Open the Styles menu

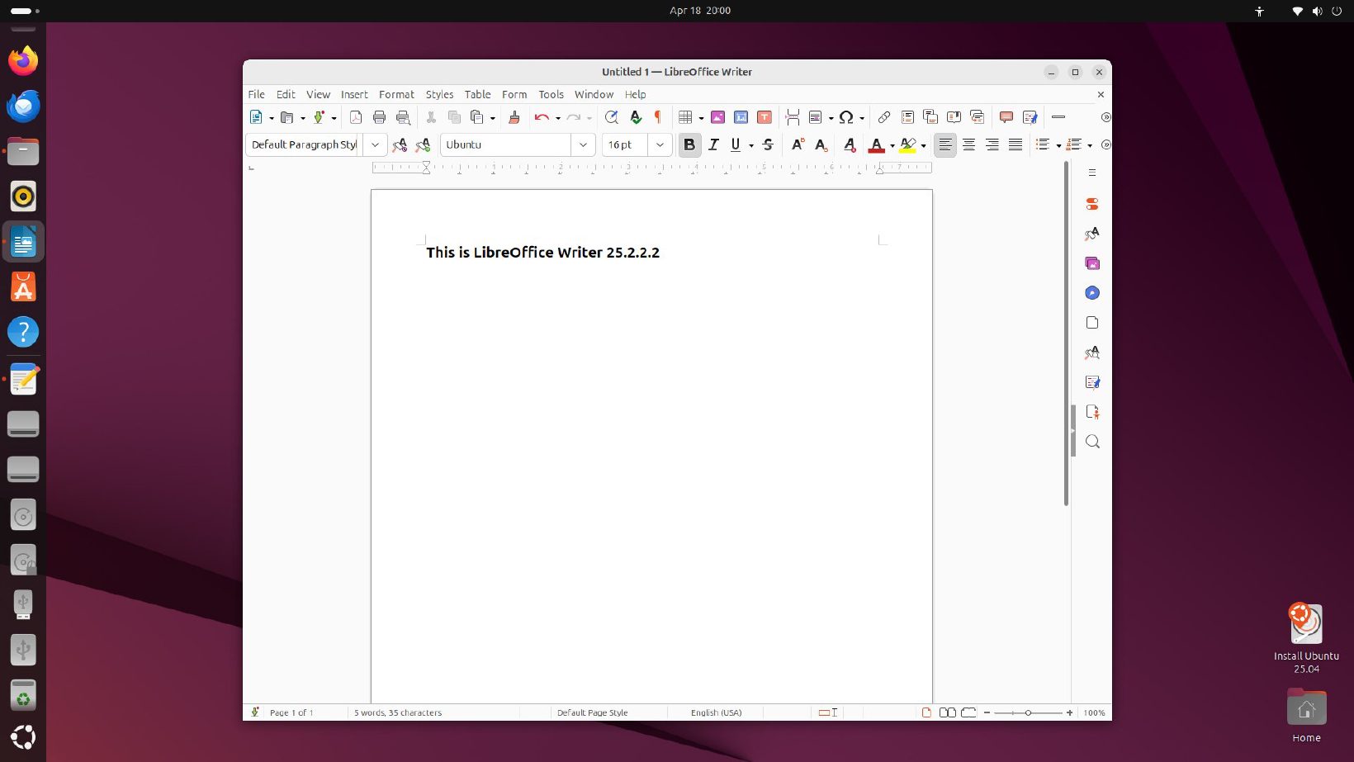tap(439, 95)
